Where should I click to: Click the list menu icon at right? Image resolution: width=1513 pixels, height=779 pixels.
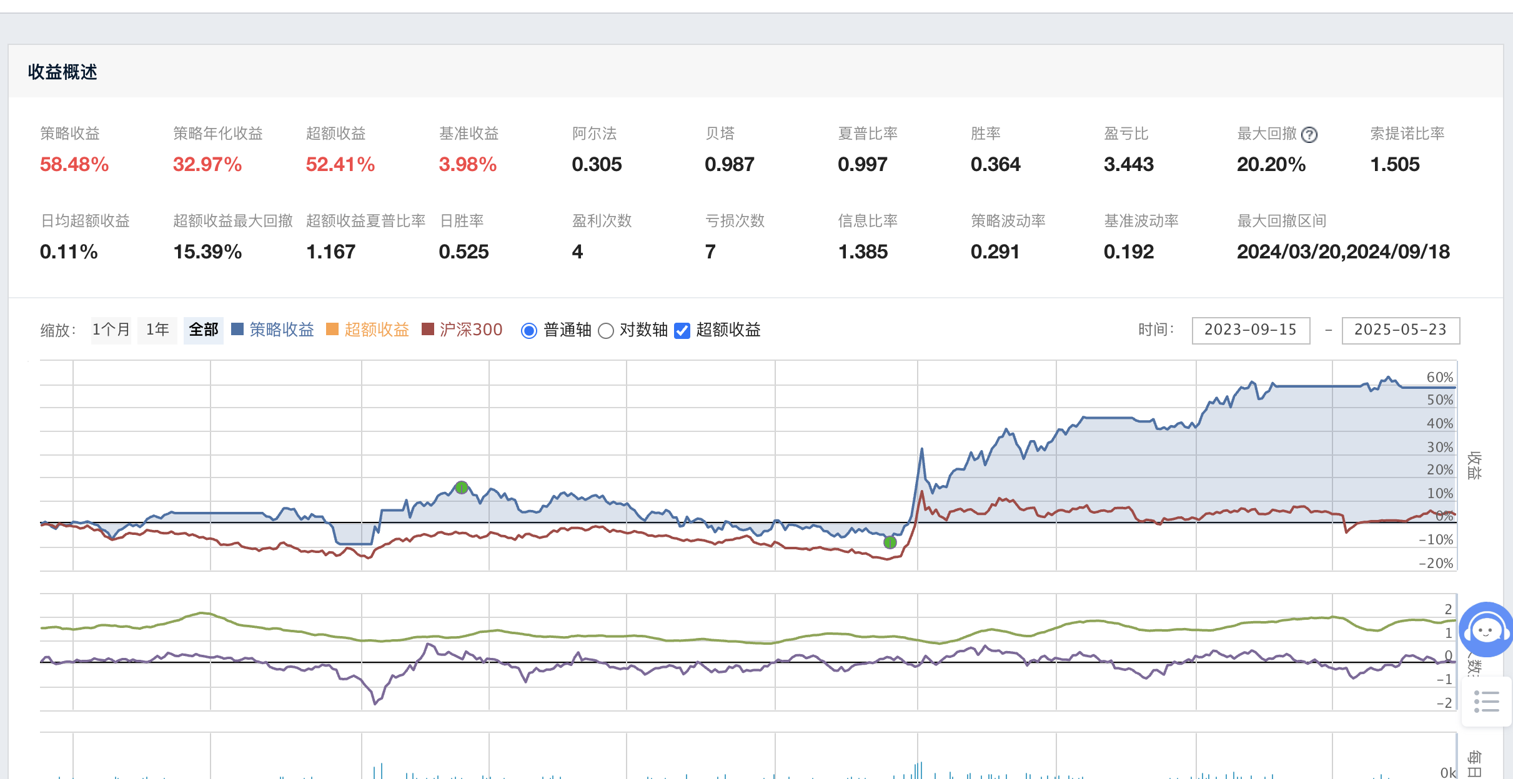pos(1486,701)
